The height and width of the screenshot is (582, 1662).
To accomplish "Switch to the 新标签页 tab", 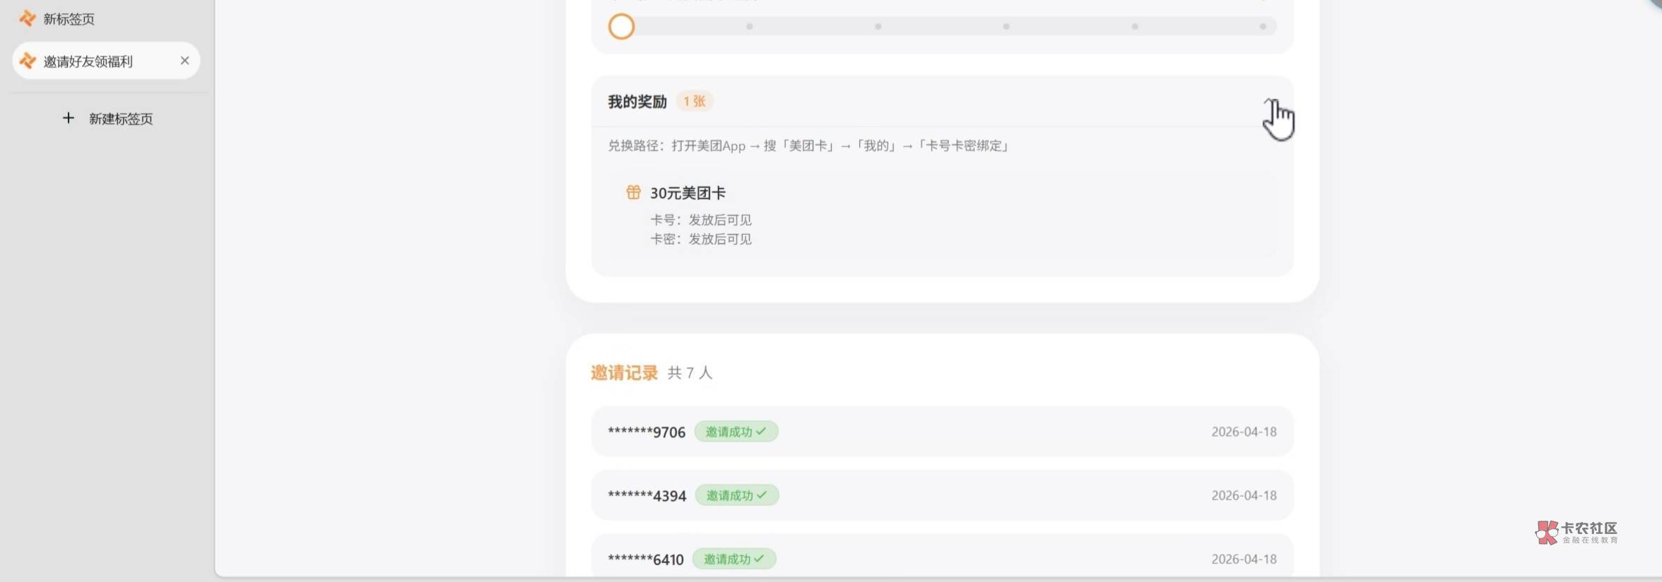I will point(69,19).
